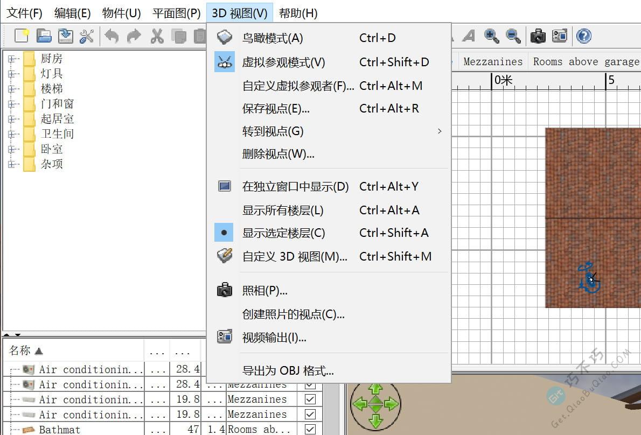
Task: Switch to 鸟瞰模式(A) aerial view
Action: point(329,38)
